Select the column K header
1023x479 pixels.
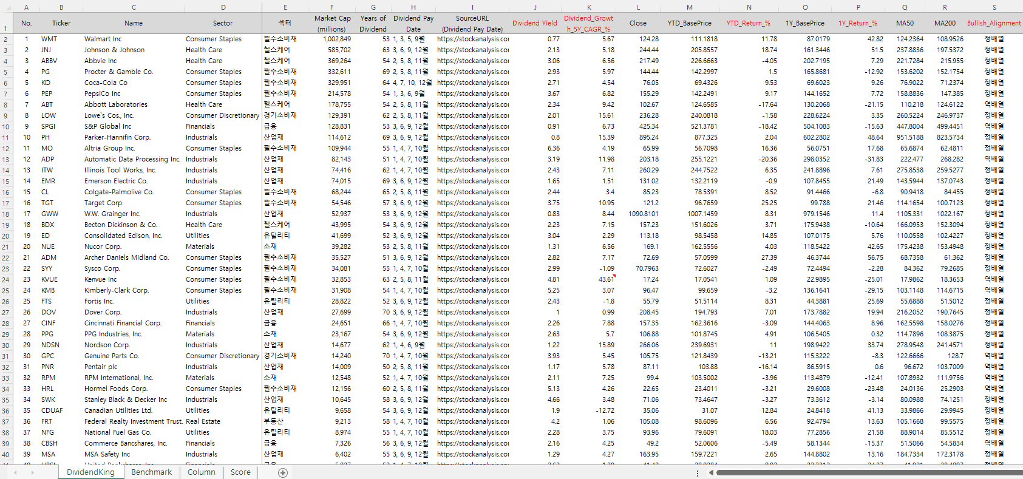click(x=588, y=7)
